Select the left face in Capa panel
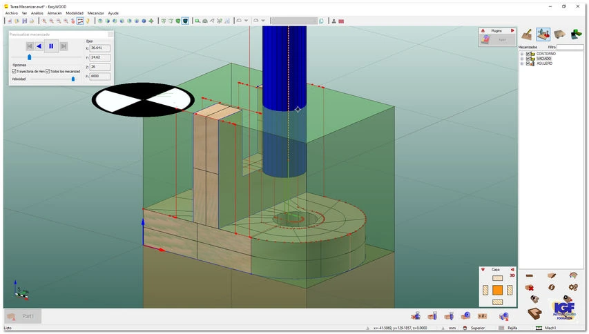This screenshot has width=589, height=334. pos(485,290)
